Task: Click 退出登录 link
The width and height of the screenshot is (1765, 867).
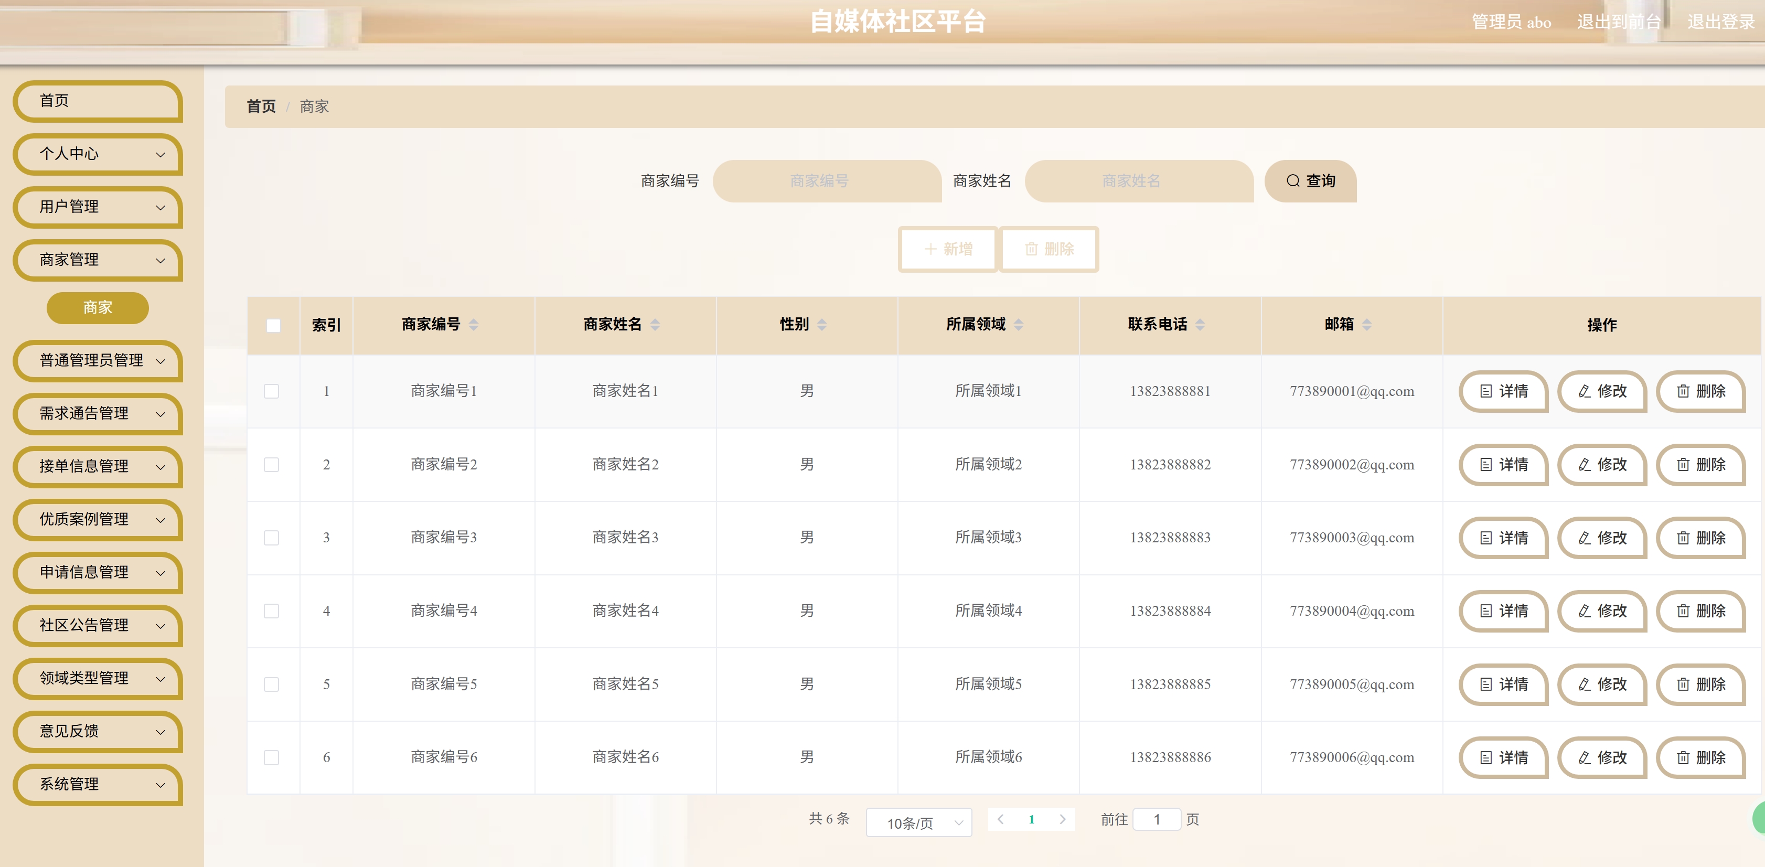Action: pyautogui.click(x=1720, y=22)
